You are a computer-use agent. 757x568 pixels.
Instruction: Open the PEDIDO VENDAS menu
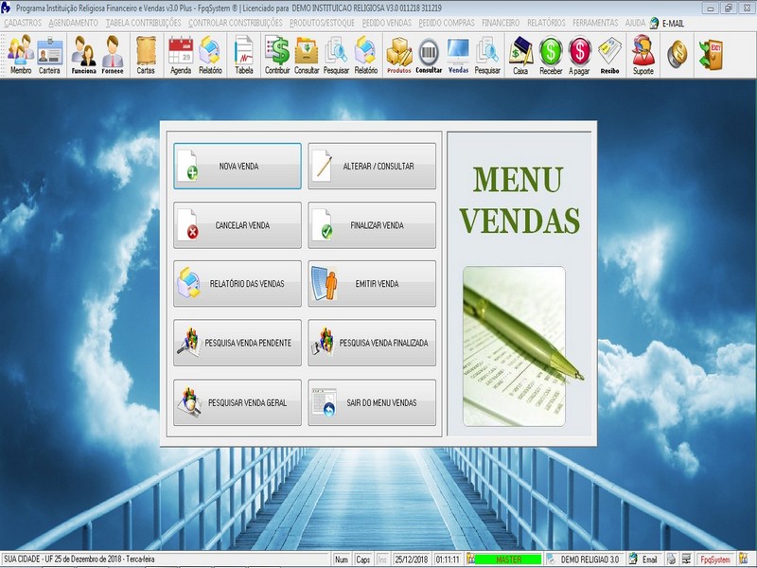[x=387, y=23]
